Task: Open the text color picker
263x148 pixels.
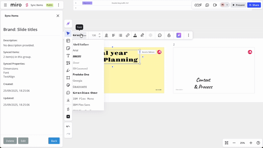Action: (x=135, y=35)
